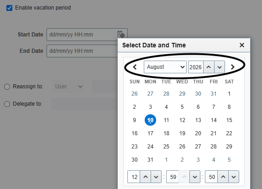
Task: Increase seconds value 50
Action: point(223,177)
